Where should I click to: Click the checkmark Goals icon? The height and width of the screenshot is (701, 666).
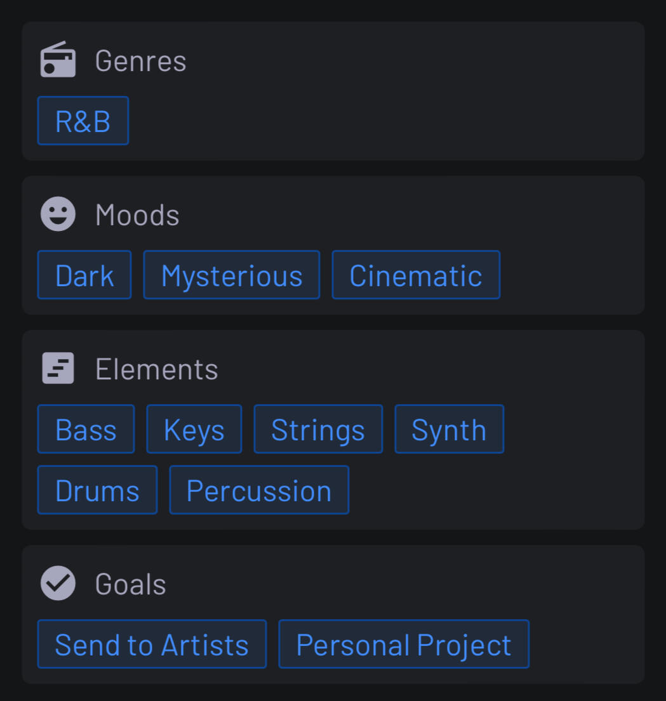[58, 584]
